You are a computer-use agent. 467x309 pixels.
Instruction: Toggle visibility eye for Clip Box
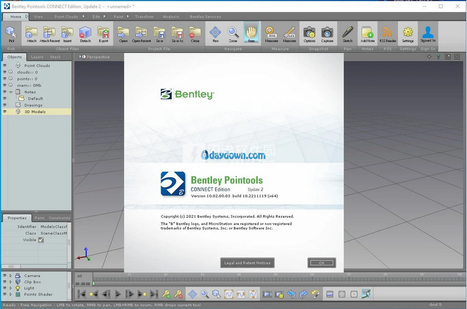pos(5,281)
